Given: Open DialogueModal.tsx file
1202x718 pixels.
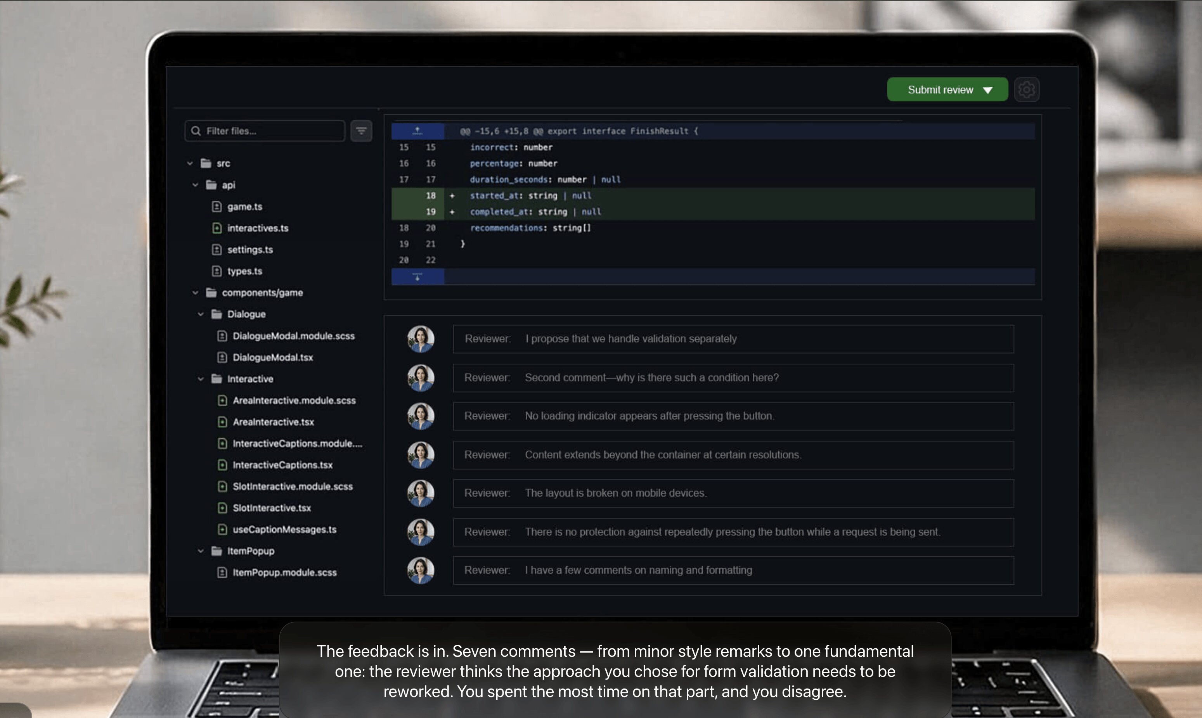Looking at the screenshot, I should 265,357.
